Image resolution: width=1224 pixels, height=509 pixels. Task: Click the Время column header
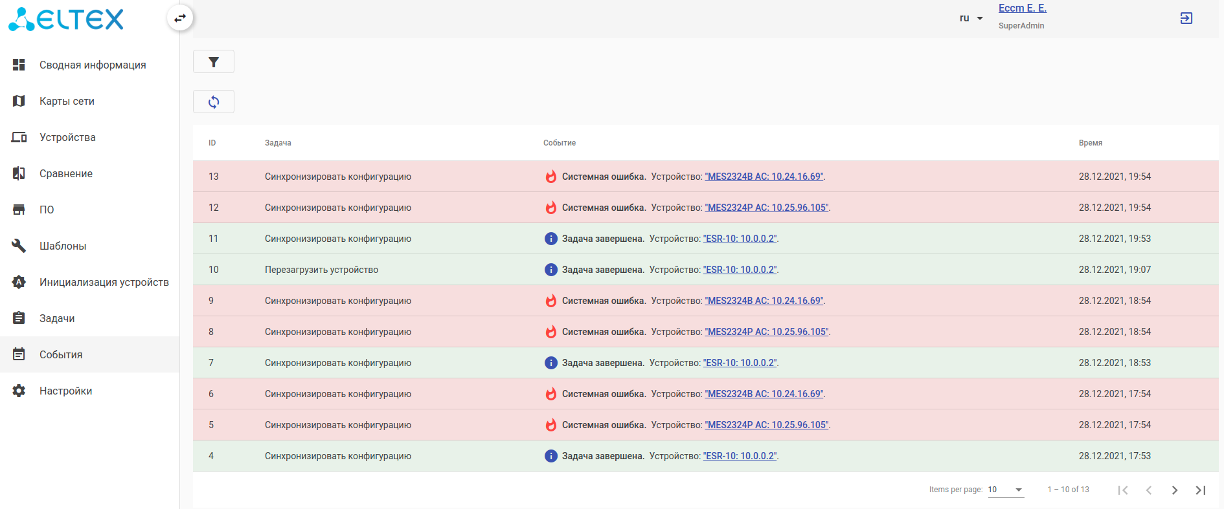click(1091, 143)
